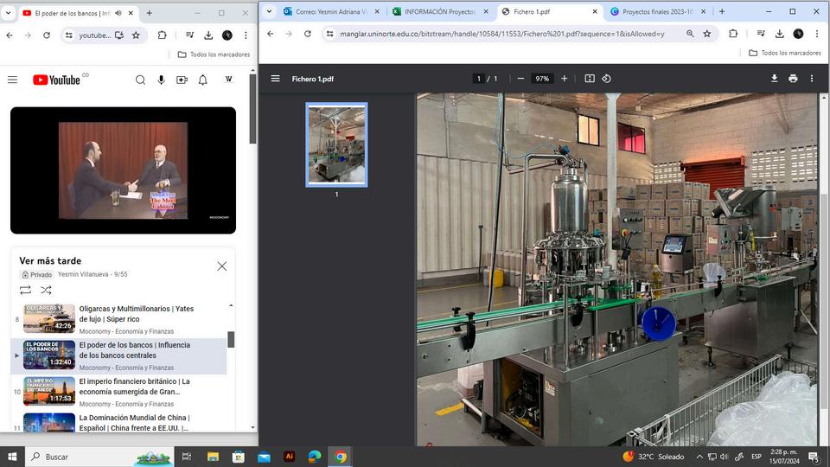Bookmark the YouTube page with star
The image size is (830, 467).
coord(136,35)
